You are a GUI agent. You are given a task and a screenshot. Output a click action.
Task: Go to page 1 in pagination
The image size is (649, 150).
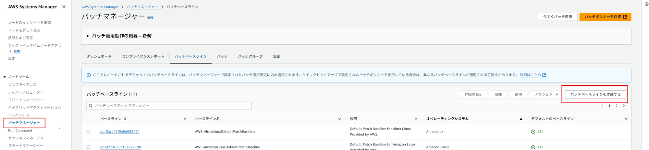609,106
